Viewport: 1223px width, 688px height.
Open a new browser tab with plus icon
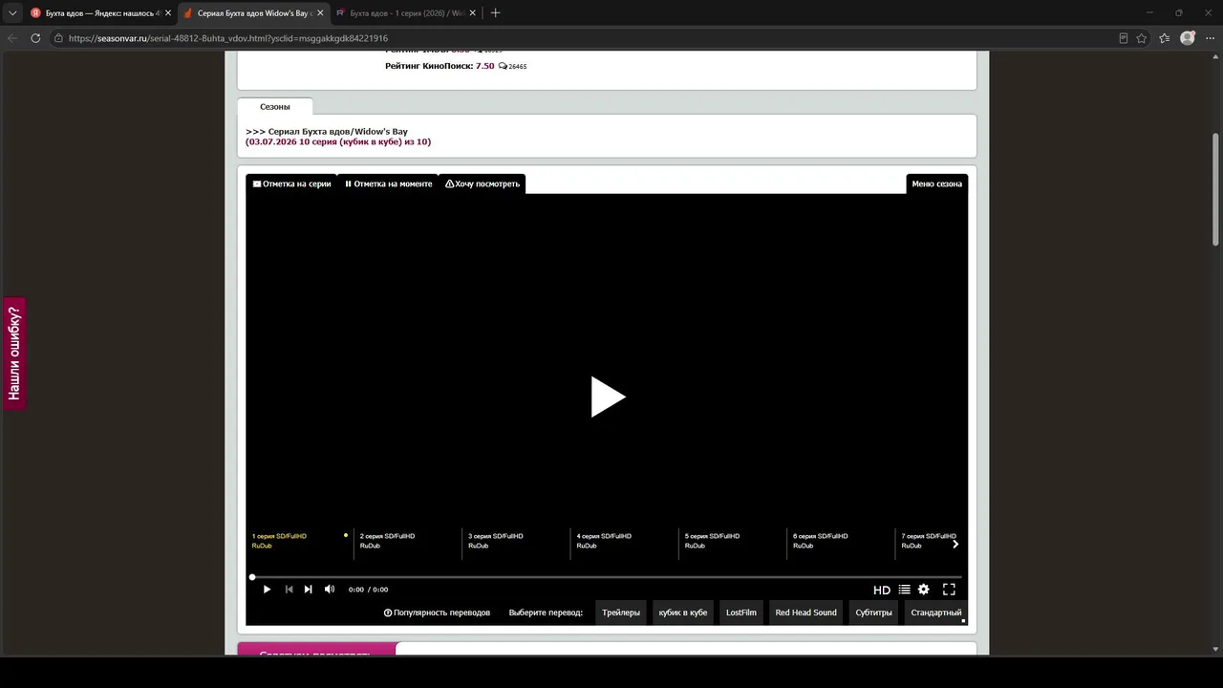495,13
